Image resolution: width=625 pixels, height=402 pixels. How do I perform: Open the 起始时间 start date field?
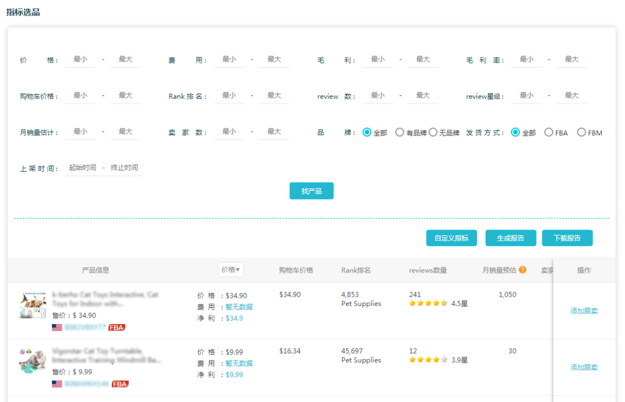[x=83, y=168]
